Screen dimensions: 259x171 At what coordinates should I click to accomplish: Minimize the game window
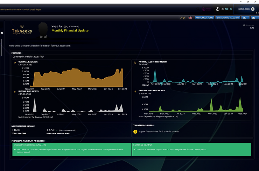click(x=240, y=2)
